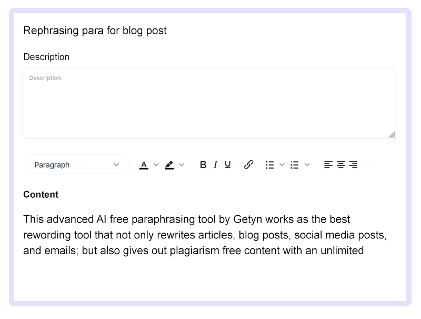The image size is (421, 319).
Task: Align text to the right
Action: (x=353, y=165)
